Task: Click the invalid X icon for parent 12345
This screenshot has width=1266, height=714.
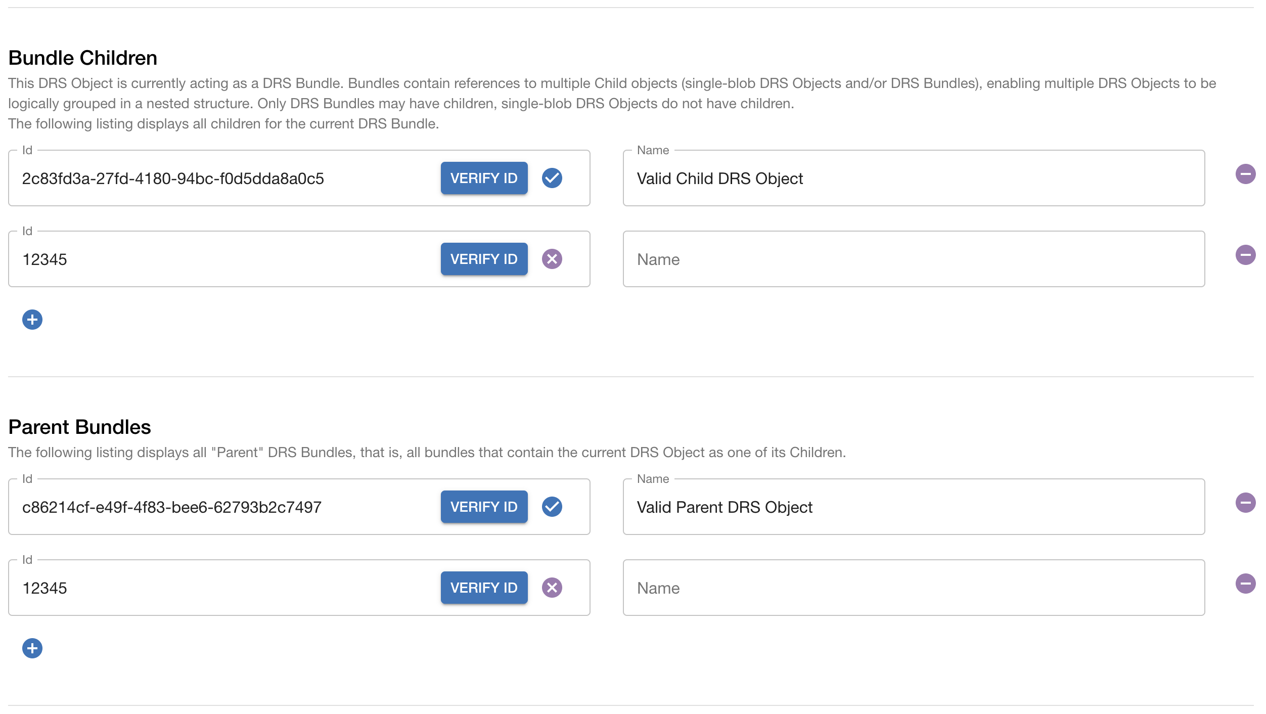Action: point(552,588)
